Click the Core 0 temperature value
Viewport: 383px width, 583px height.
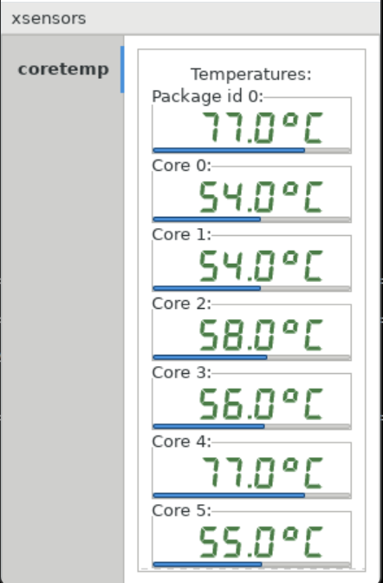261,197
